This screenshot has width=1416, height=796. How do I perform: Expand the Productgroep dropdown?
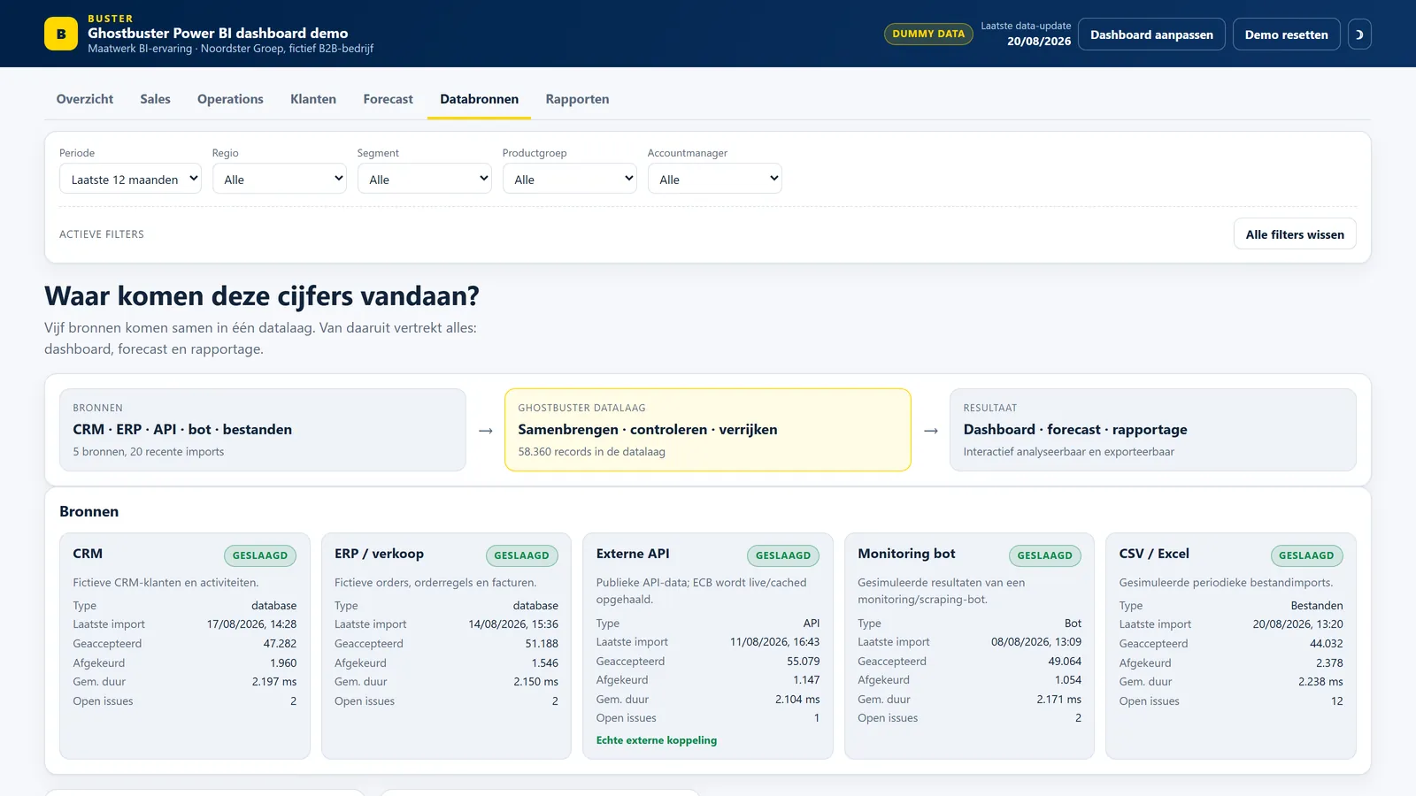[570, 179]
